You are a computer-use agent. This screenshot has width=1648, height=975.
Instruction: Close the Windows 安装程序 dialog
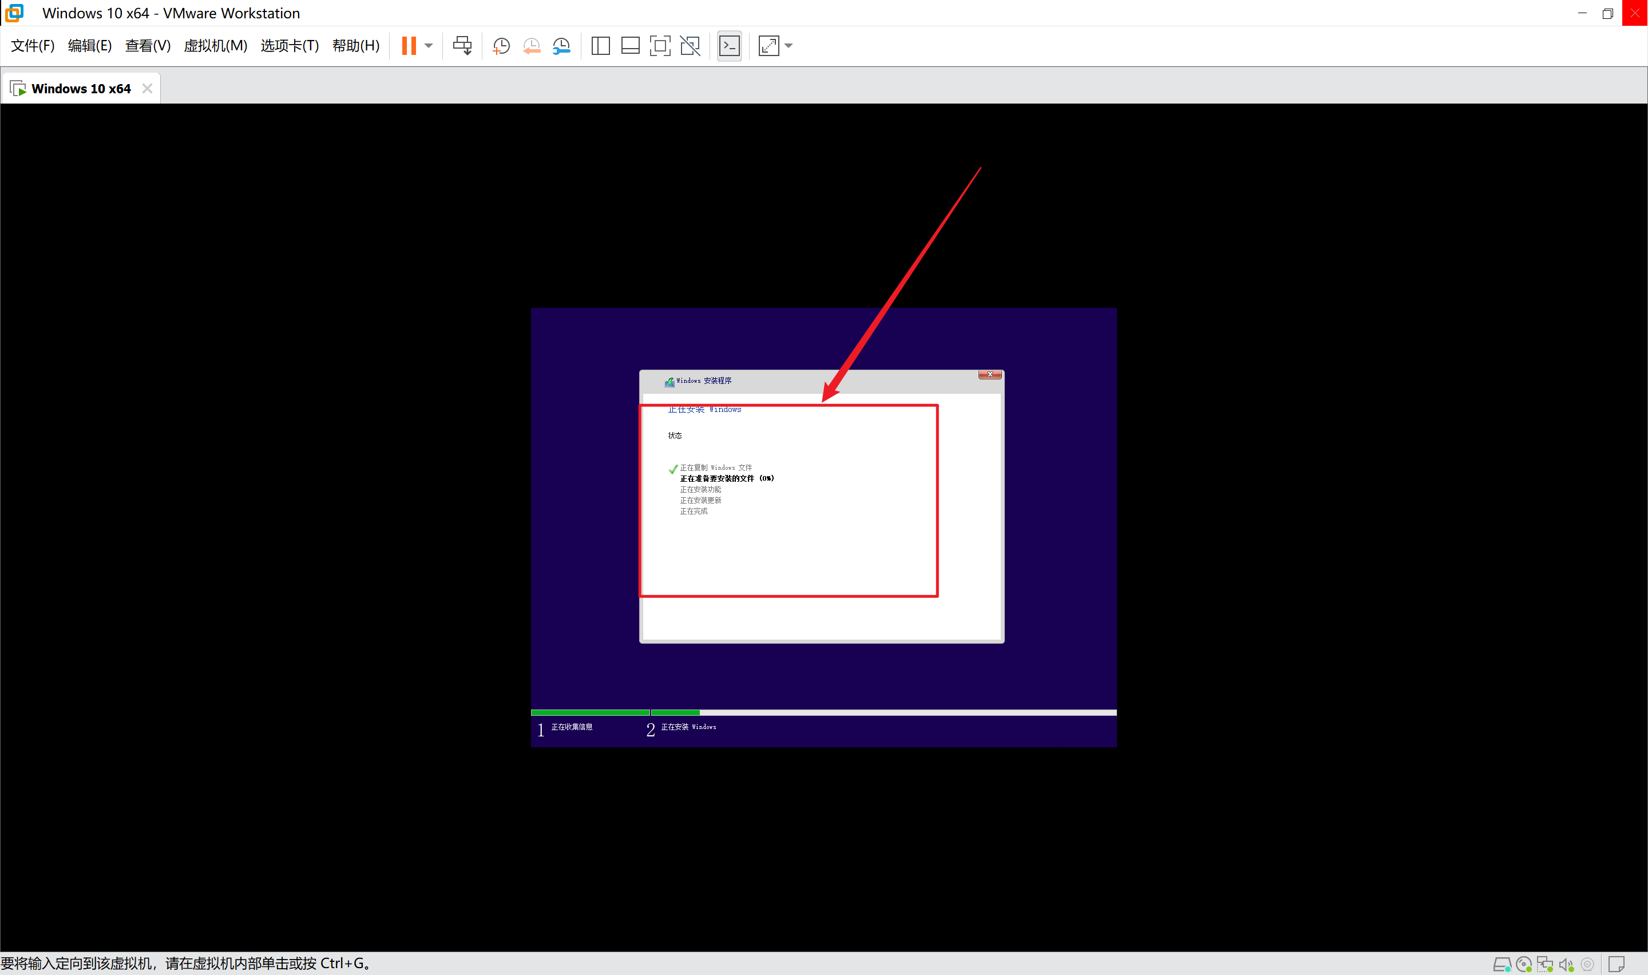coord(990,375)
